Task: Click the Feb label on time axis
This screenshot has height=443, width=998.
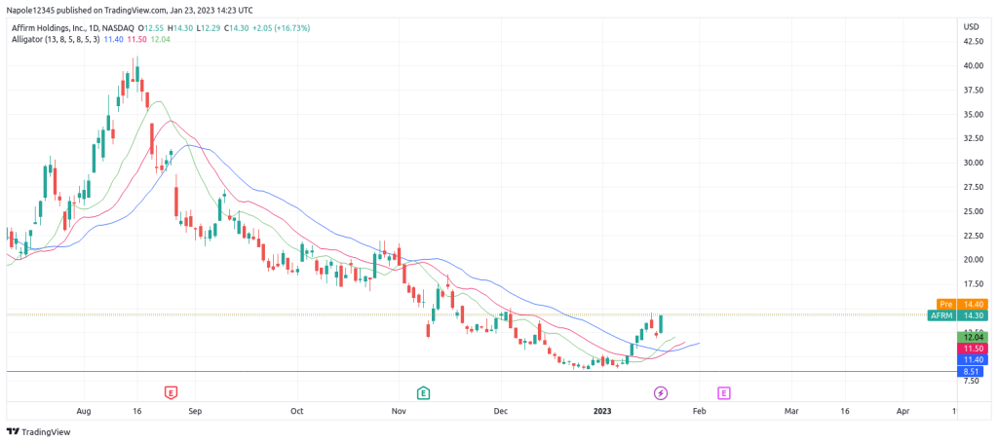Action: point(699,411)
